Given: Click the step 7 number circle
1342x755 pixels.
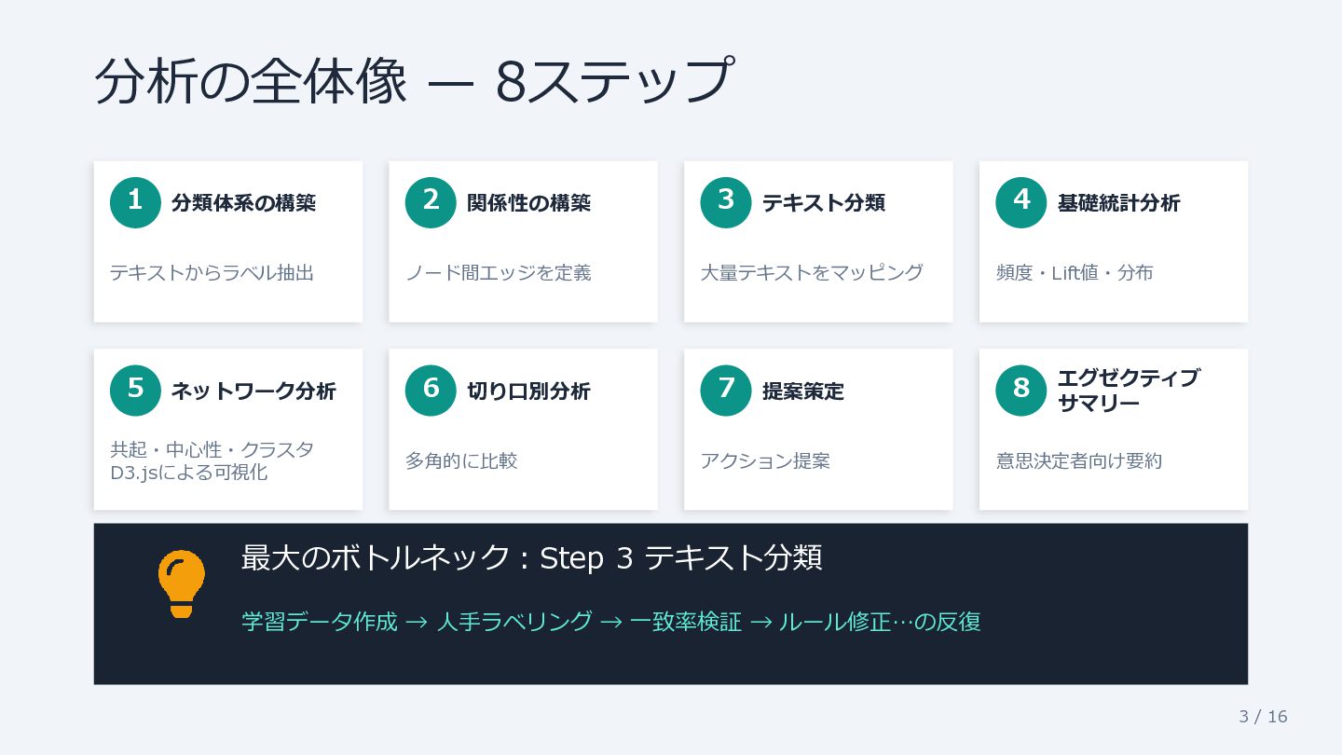Looking at the screenshot, I should (x=726, y=390).
